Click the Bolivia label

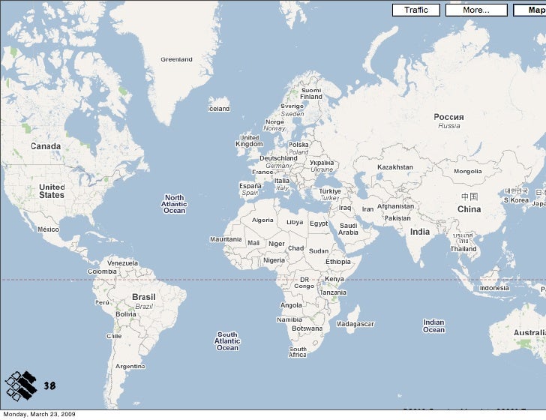(126, 314)
